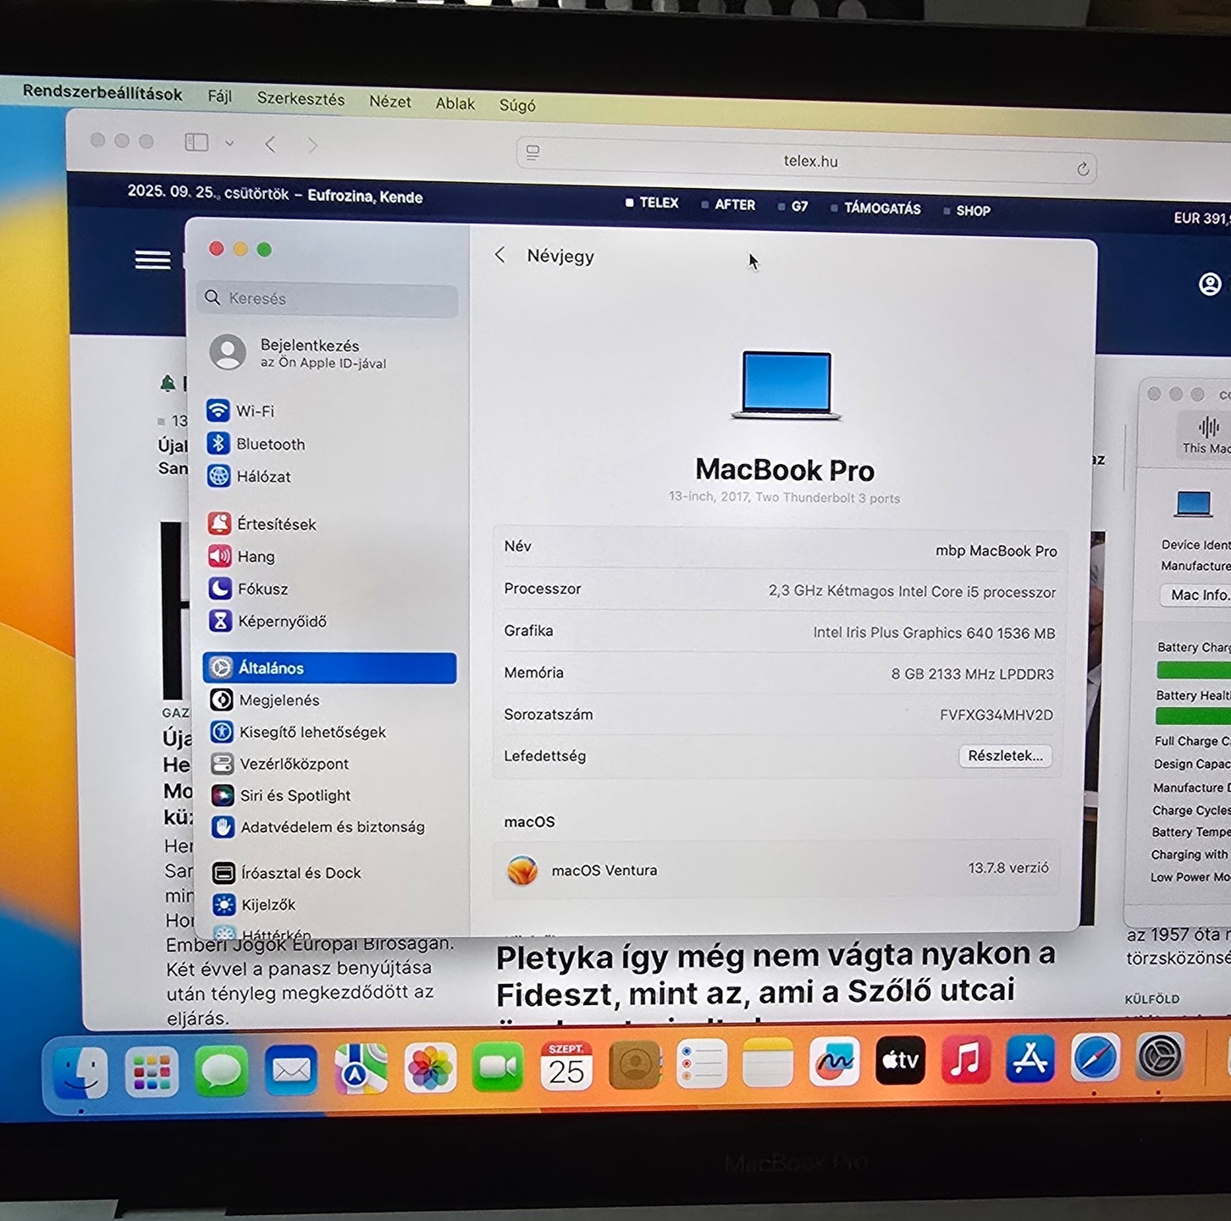The width and height of the screenshot is (1231, 1221).
Task: Launch Music from the Dock
Action: (x=965, y=1058)
